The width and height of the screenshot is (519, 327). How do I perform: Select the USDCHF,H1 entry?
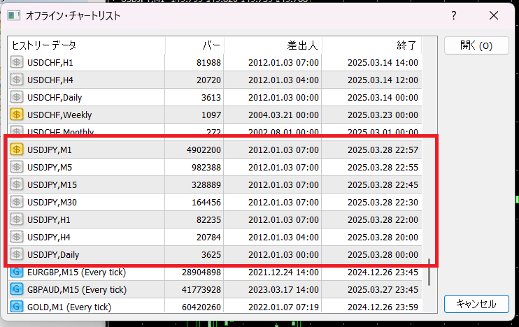(x=215, y=62)
